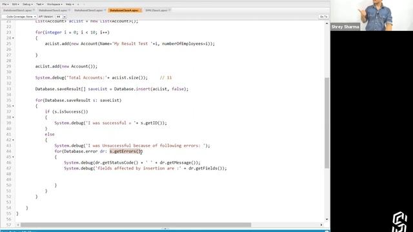Click the horizontal scrollbar thumb of the editor
The width and height of the screenshot is (413, 232).
(136, 225)
